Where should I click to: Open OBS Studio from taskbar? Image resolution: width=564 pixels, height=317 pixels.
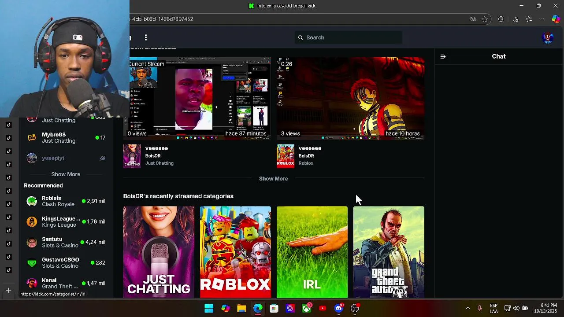point(355,308)
